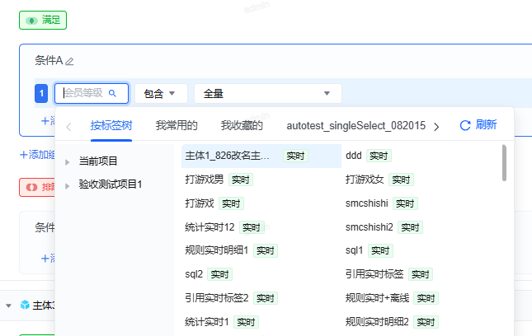The width and height of the screenshot is (532, 336).
Task: Select the 验收测试项目1 tree item
Action: point(111,184)
